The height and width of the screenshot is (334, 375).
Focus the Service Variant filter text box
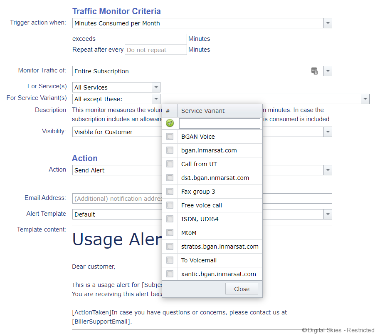[x=220, y=123]
